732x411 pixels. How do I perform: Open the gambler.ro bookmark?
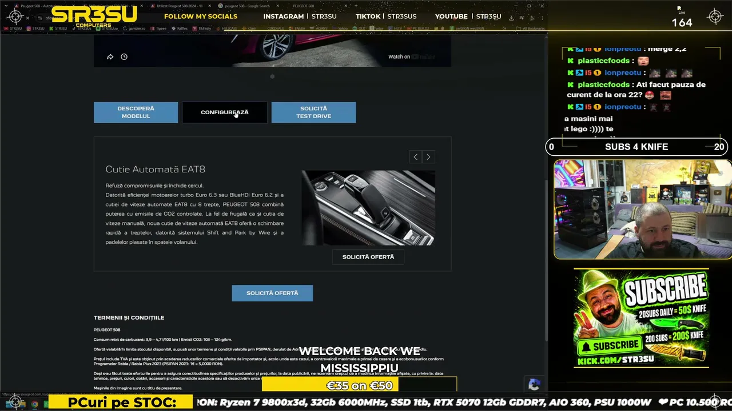(x=134, y=28)
